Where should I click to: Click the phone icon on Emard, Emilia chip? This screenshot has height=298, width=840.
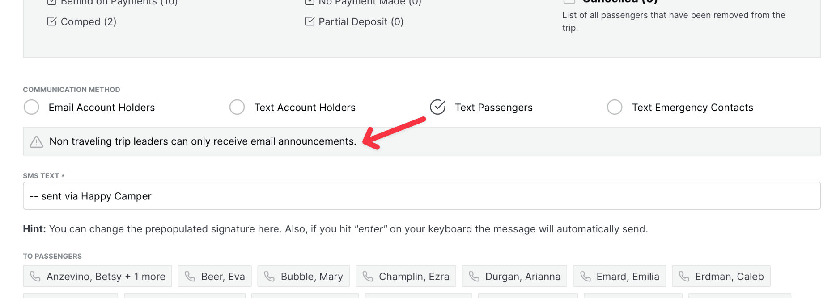tap(585, 276)
